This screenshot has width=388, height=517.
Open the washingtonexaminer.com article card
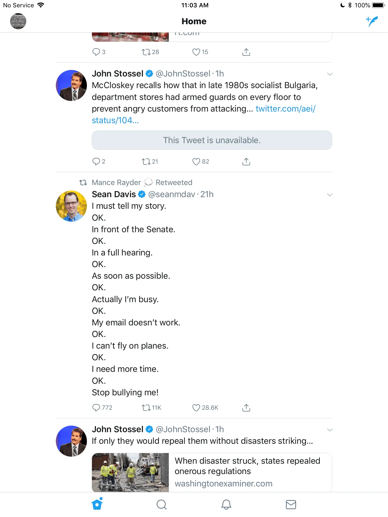coord(212,472)
